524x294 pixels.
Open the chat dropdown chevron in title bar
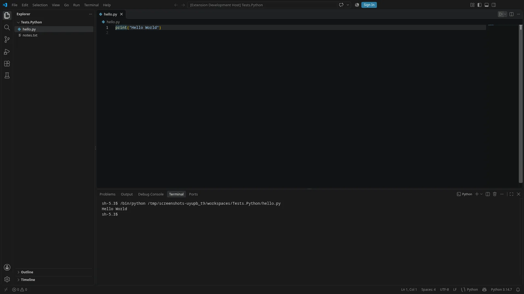point(348,5)
